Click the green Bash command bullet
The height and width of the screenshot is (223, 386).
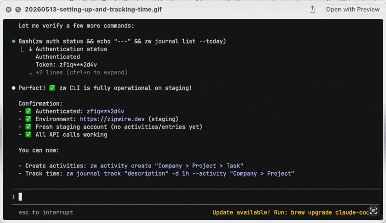[14, 41]
